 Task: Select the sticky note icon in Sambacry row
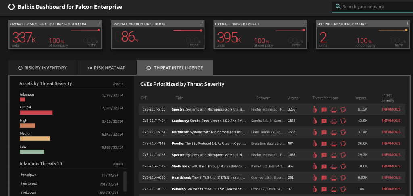[x=343, y=121]
